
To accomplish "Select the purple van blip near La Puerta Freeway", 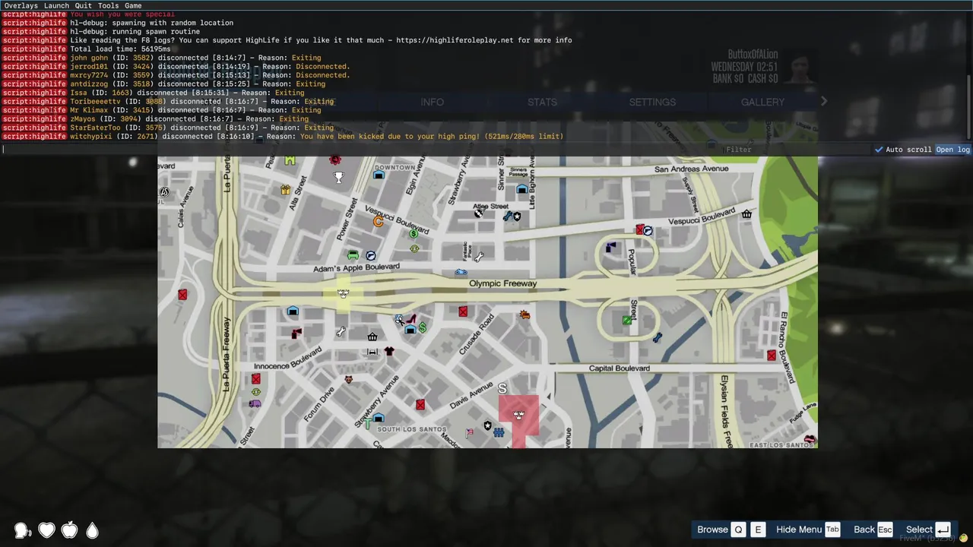I will pyautogui.click(x=255, y=403).
